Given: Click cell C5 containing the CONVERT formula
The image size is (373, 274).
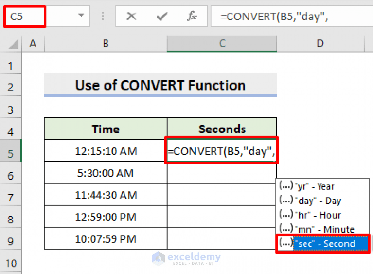Looking at the screenshot, I should (x=221, y=151).
